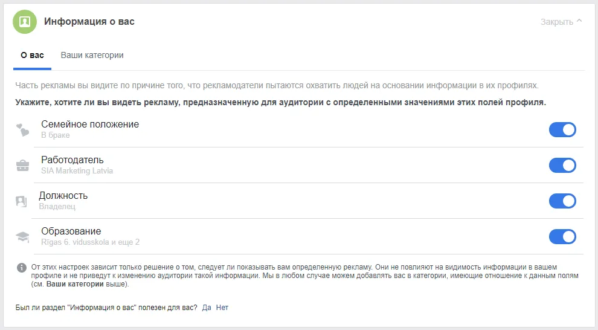Answer Нет to the feedback question
598x330 pixels.
222,308
